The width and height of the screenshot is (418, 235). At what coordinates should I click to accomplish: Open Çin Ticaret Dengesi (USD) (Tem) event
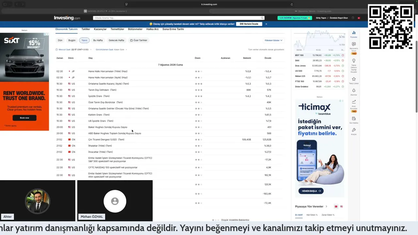click(x=106, y=140)
